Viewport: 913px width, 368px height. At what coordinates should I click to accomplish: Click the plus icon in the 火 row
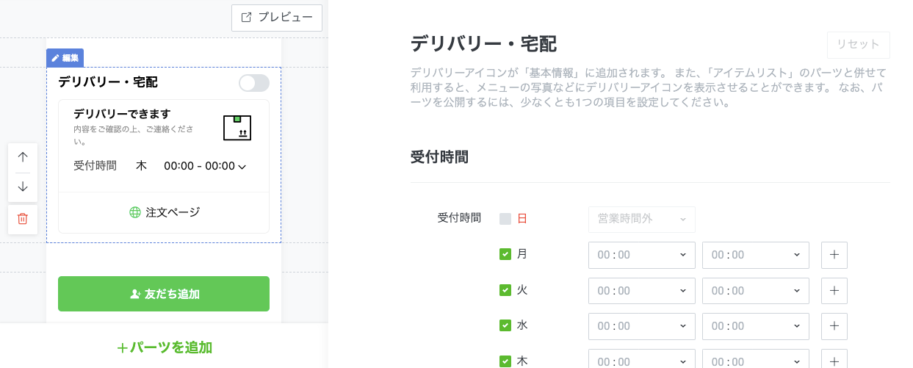pyautogui.click(x=834, y=291)
